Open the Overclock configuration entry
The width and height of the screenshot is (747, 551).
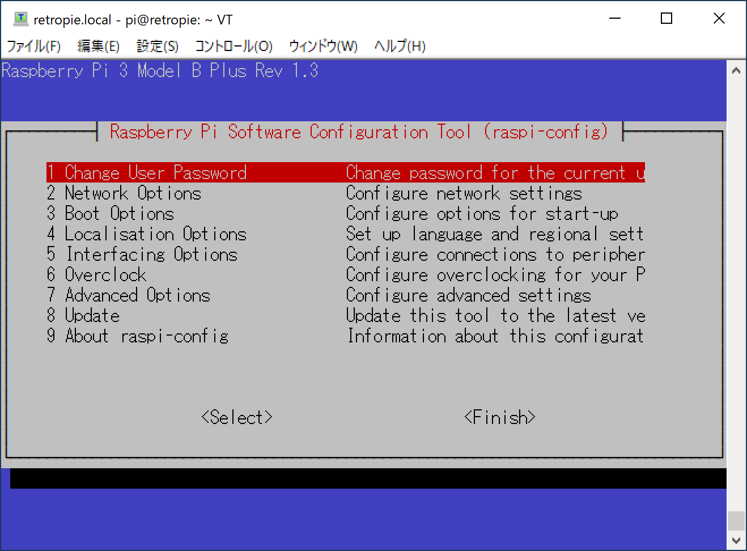[105, 274]
